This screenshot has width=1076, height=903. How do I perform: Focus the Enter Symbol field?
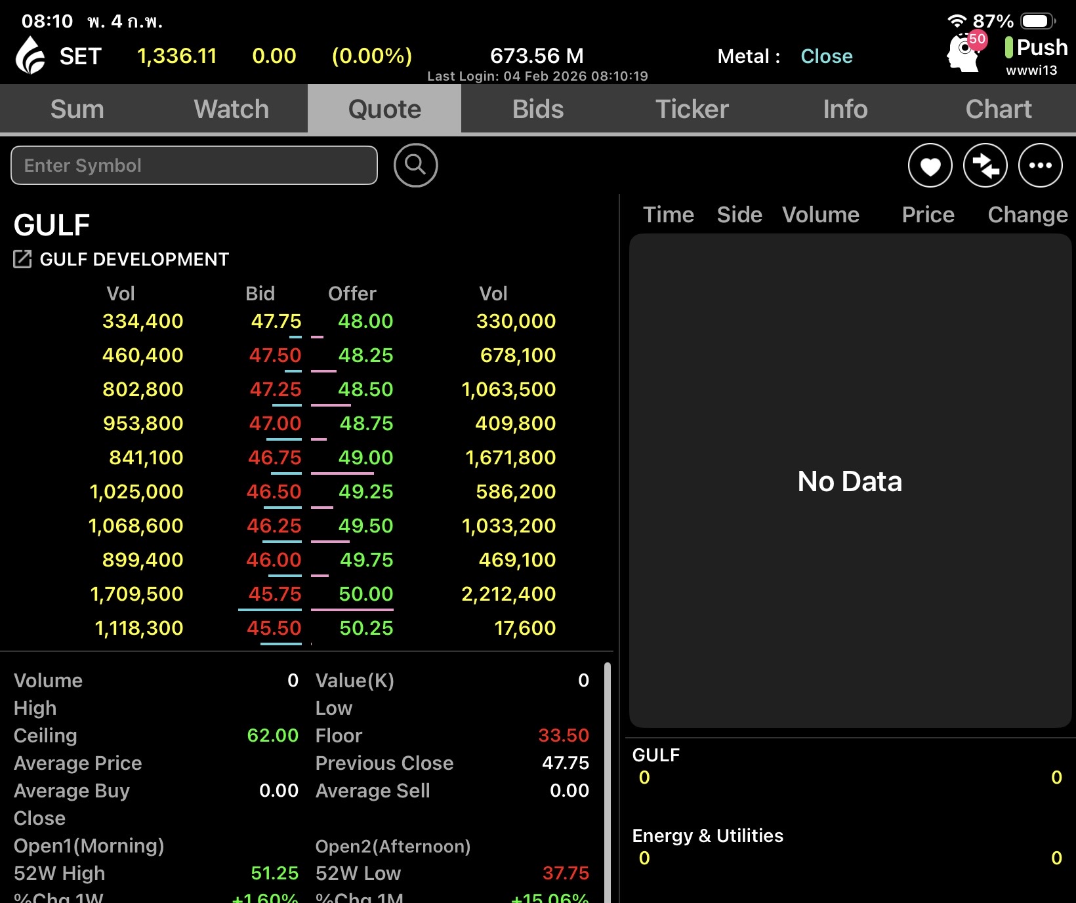click(x=194, y=165)
